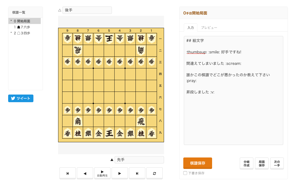Image resolution: width=296 pixels, height=188 pixels.
Task: Jump to the first move
Action: point(68,173)
